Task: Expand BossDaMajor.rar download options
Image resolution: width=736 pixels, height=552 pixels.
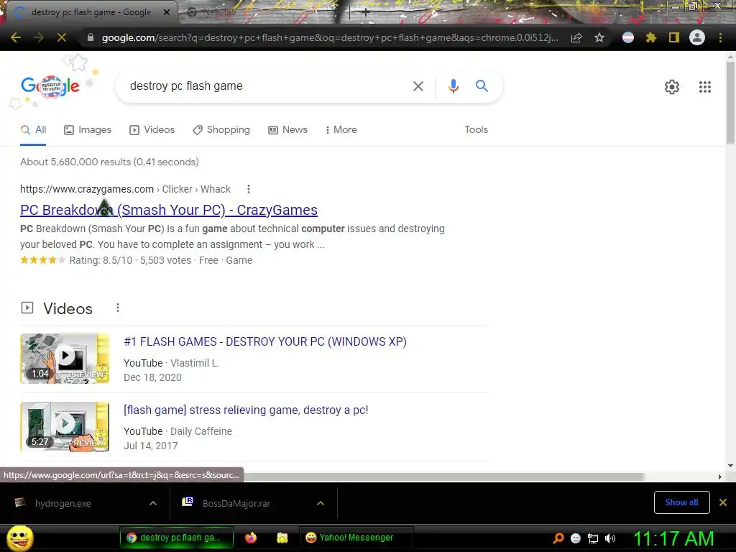Action: (321, 503)
